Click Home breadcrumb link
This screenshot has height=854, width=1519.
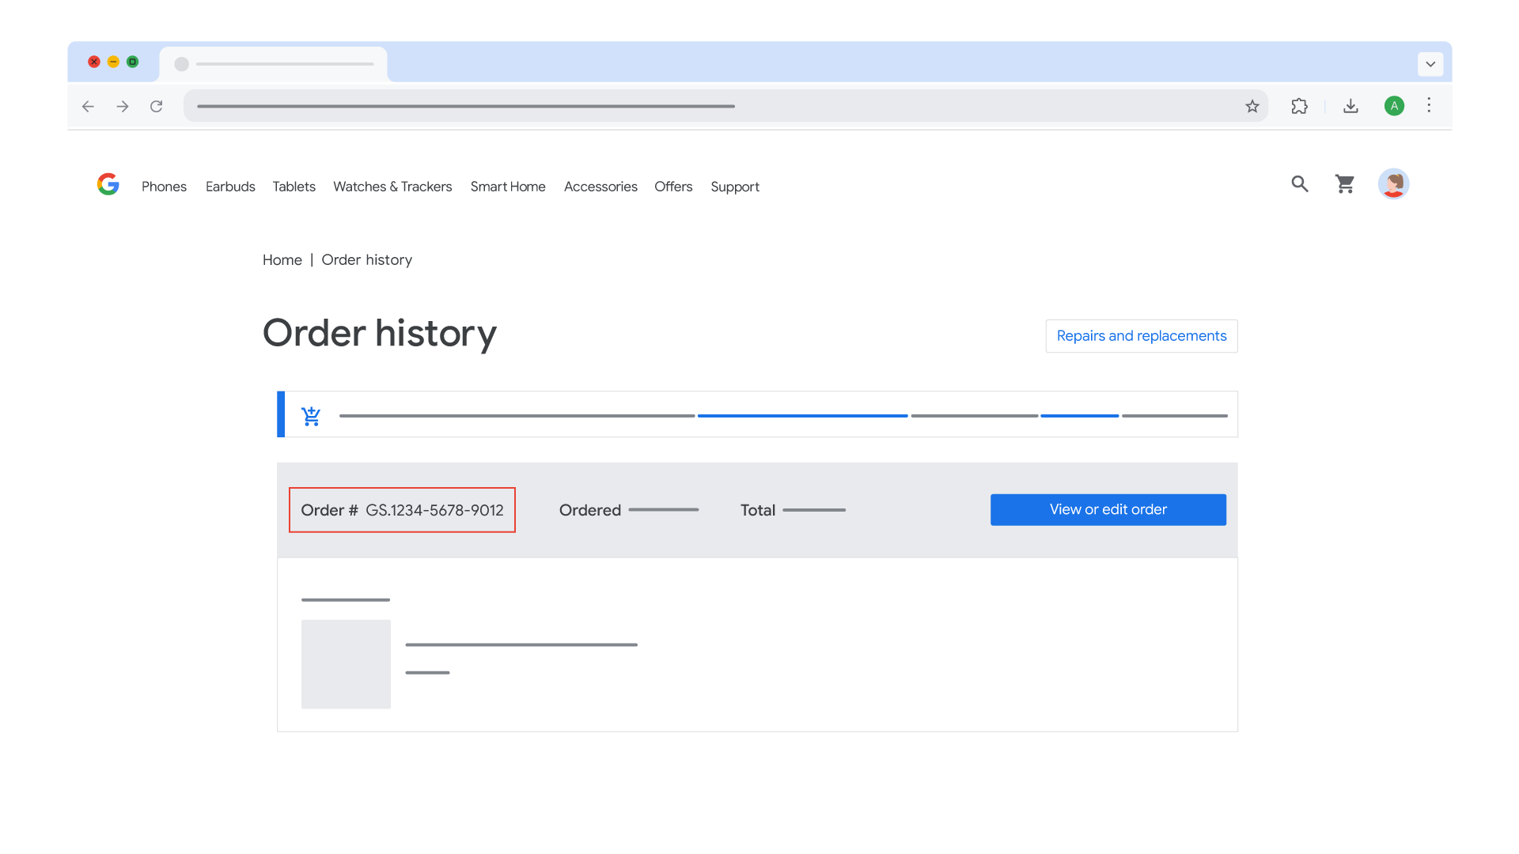tap(282, 260)
